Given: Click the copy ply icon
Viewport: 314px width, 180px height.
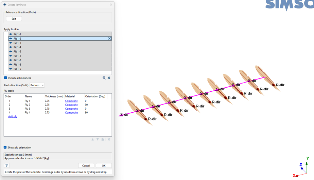Looking at the screenshot, I should (103, 139).
